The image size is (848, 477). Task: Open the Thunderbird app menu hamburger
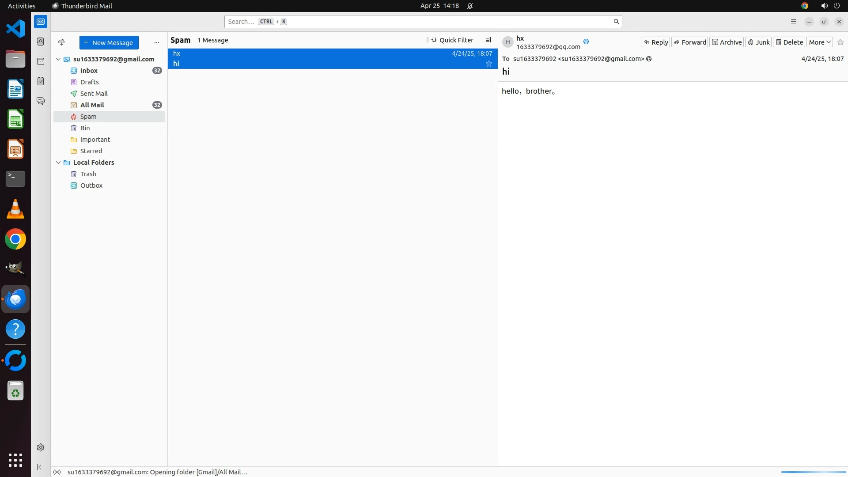(793, 22)
